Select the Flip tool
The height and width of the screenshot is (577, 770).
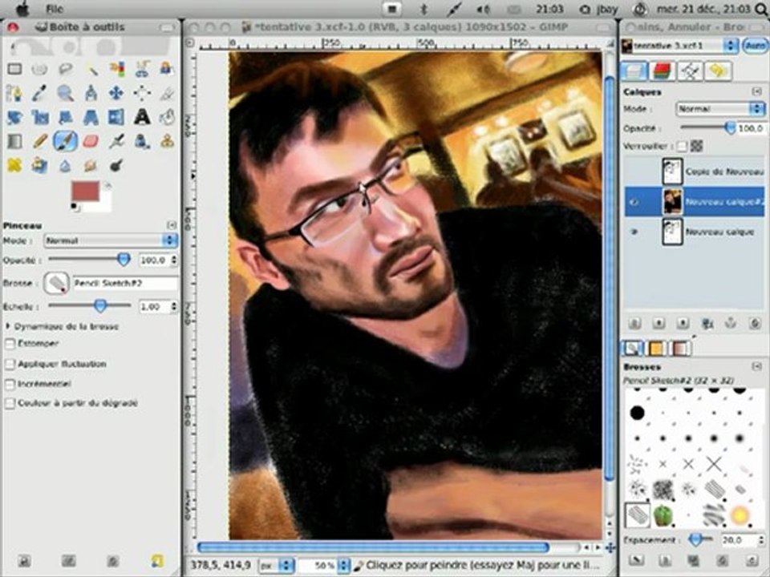click(x=117, y=117)
